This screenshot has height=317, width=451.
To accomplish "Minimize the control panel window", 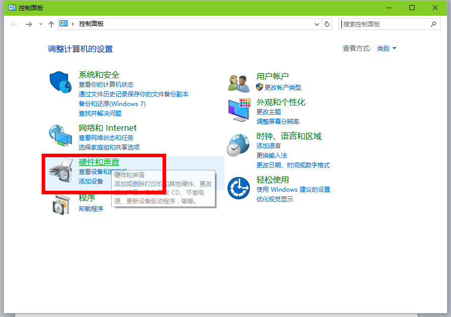I will (389, 8).
